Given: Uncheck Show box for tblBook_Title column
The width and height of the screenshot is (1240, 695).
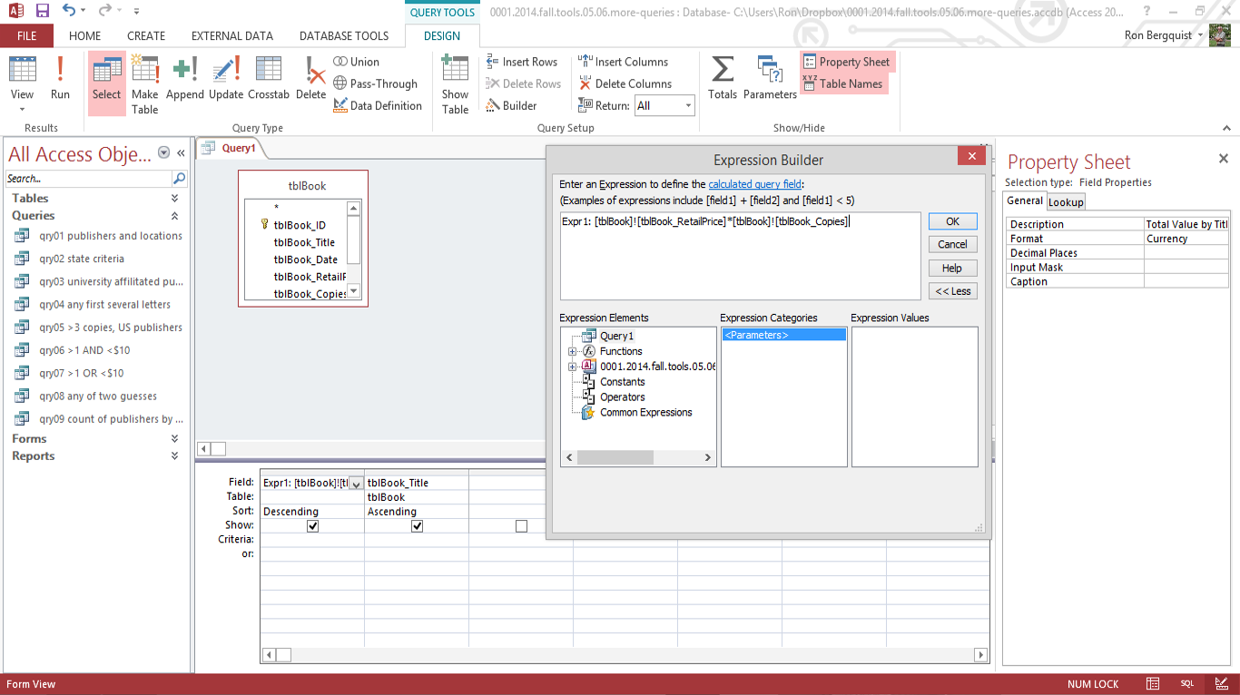Looking at the screenshot, I should pyautogui.click(x=417, y=526).
